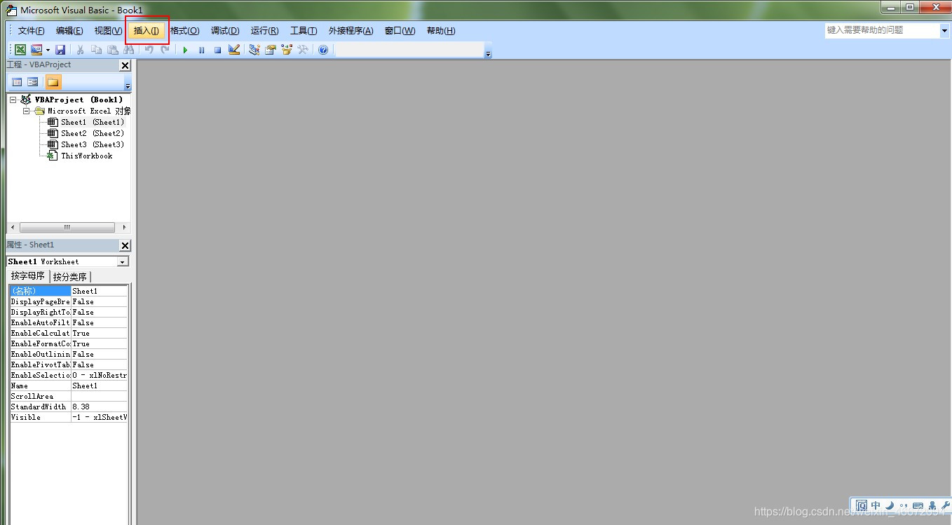Select Sheet3 (Sheet3) in project tree
952x525 pixels.
[92, 144]
